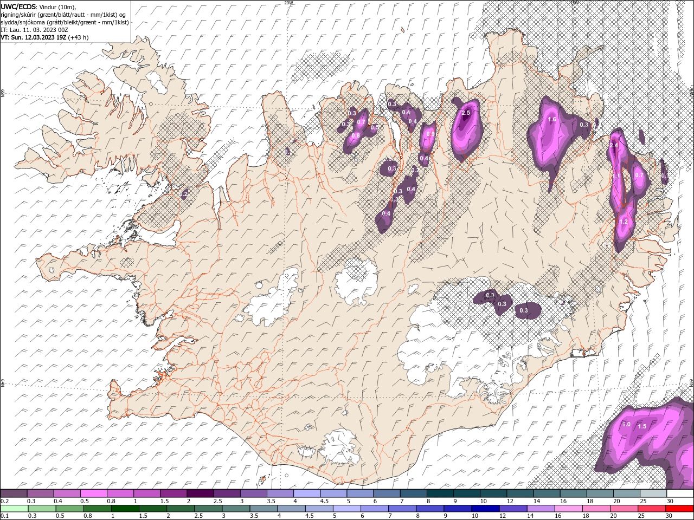Pick the deep blue rain swatch starting at 10
Image resolution: width=694 pixels, height=520 pixels.
pyautogui.click(x=486, y=508)
